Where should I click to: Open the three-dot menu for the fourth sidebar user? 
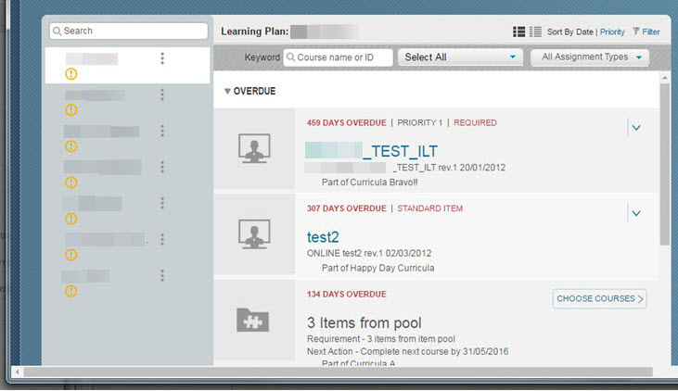[162, 167]
